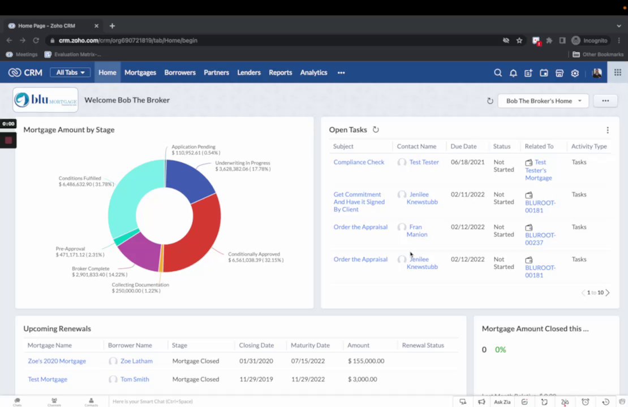The image size is (628, 407).
Task: Click the blu Mortgage company logo
Action: coord(45,100)
